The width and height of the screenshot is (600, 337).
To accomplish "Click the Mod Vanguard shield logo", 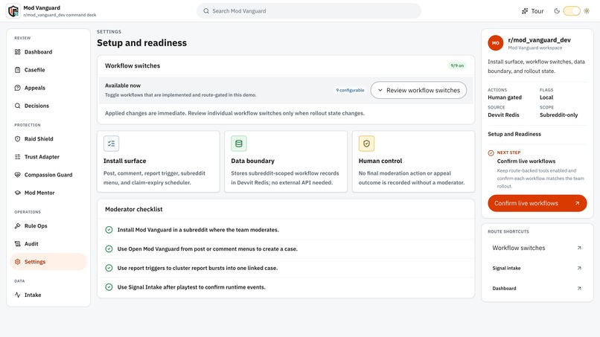I will [13, 11].
